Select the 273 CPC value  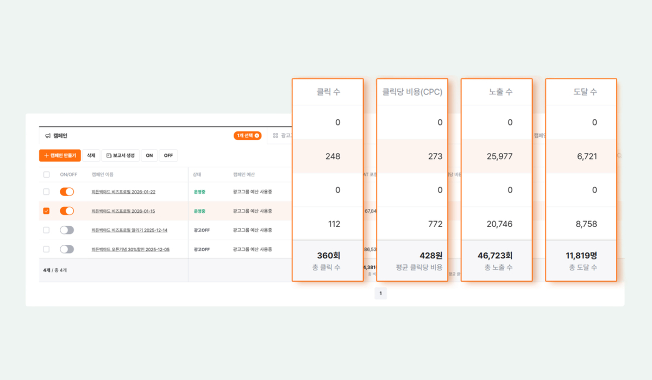[x=435, y=156]
